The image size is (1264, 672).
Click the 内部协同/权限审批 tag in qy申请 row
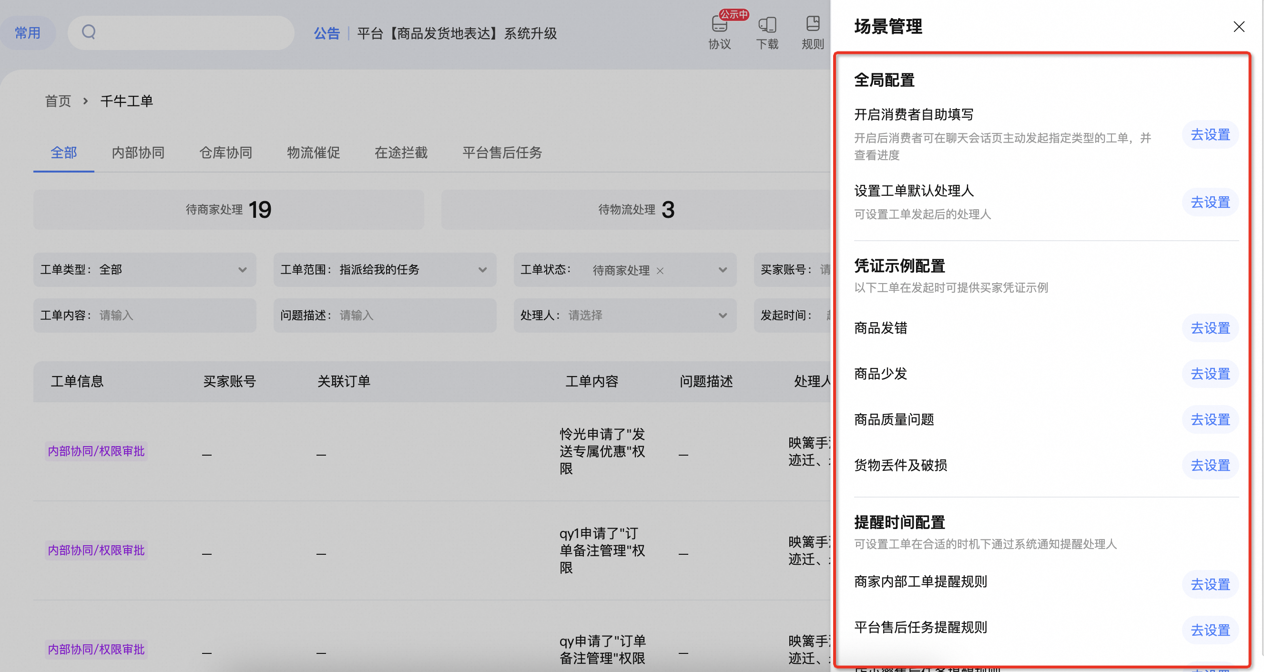click(96, 650)
